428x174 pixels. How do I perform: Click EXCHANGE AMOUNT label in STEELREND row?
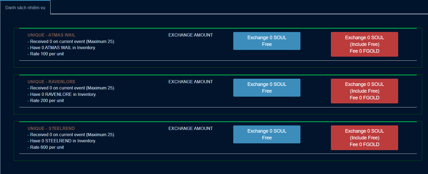tap(190, 128)
